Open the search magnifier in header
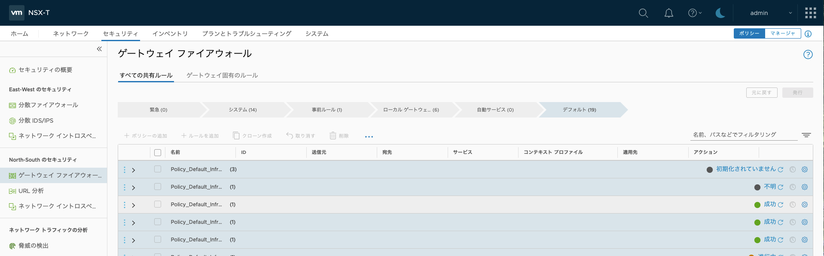 (643, 13)
